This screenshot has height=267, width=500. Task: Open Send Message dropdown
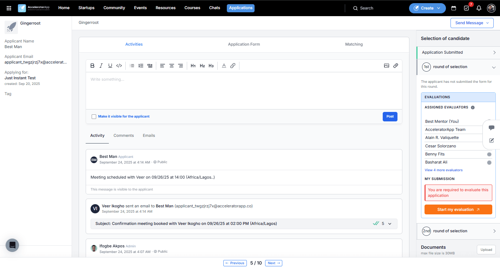tap(472, 23)
